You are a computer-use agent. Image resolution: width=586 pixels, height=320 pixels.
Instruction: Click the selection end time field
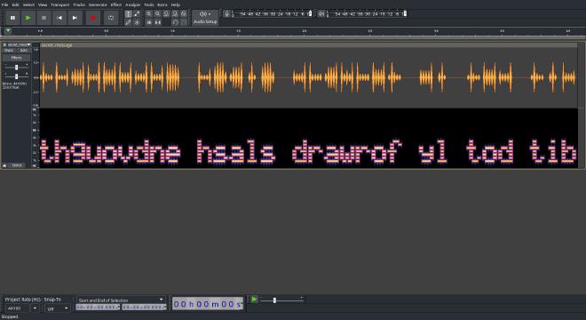pyautogui.click(x=144, y=307)
